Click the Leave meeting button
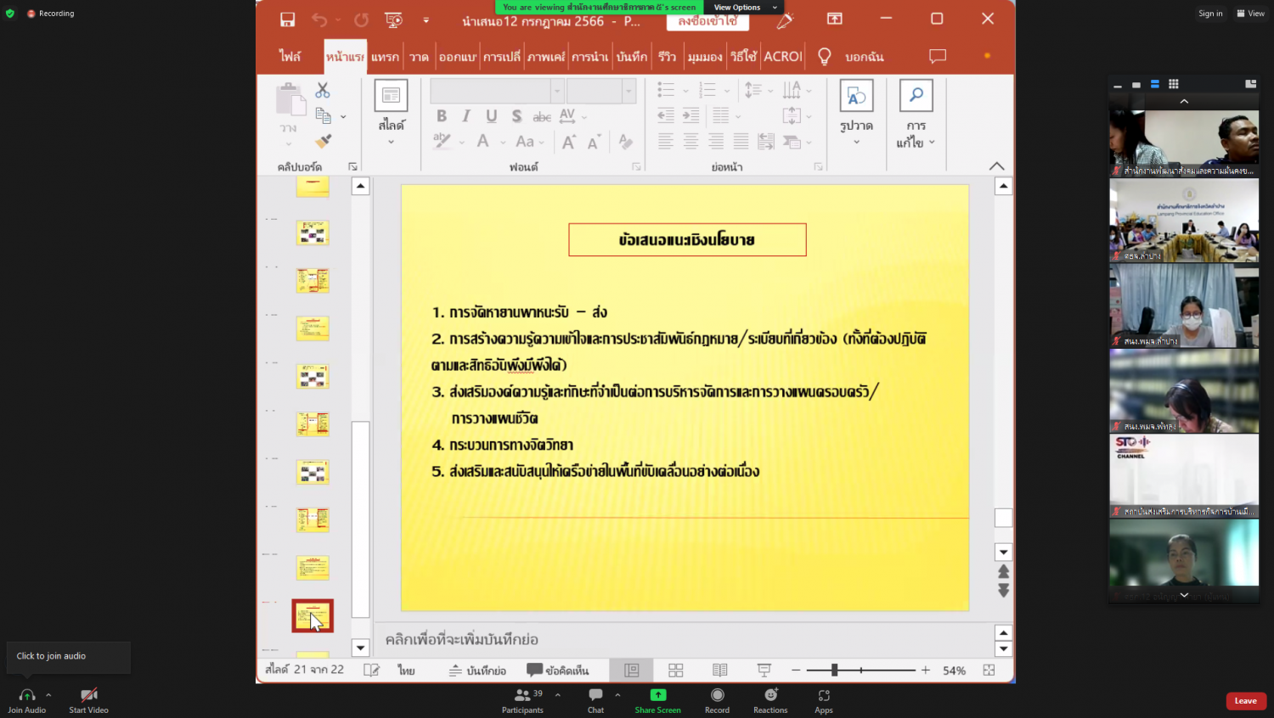The width and height of the screenshot is (1274, 718). tap(1246, 701)
